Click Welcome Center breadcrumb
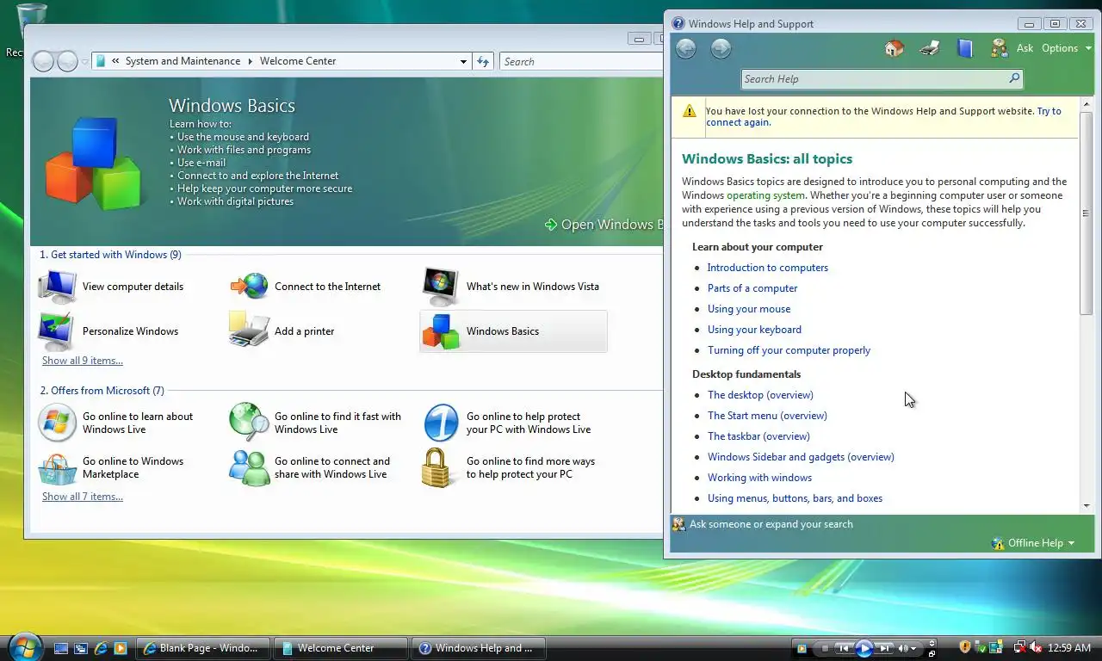The image size is (1102, 661). click(x=298, y=61)
